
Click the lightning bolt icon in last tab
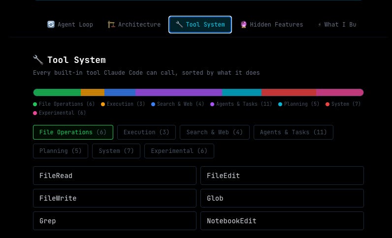click(320, 25)
